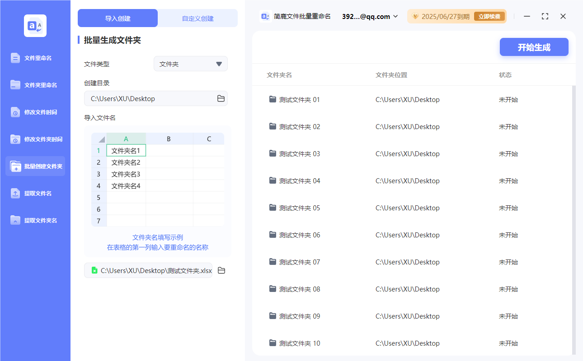Viewport: 583px width, 361px height.
Task: Click the 立即续费 renewal button
Action: point(489,16)
